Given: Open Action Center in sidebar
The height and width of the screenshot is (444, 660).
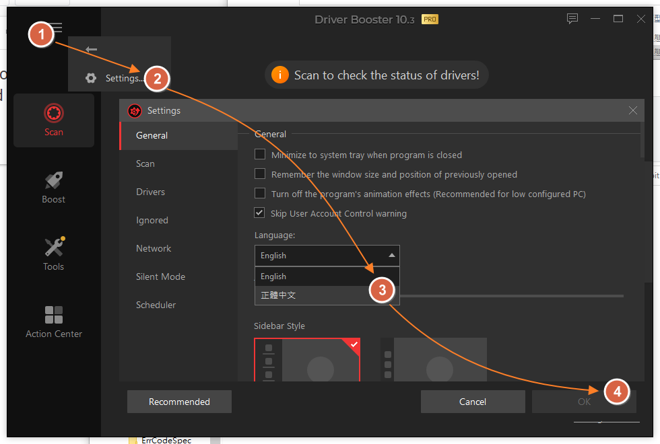Looking at the screenshot, I should click(53, 322).
